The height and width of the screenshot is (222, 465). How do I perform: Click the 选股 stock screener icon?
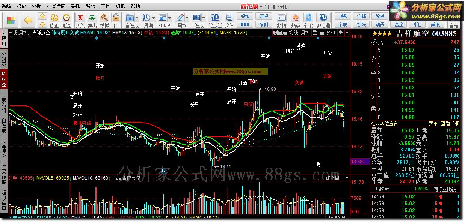pos(197,18)
